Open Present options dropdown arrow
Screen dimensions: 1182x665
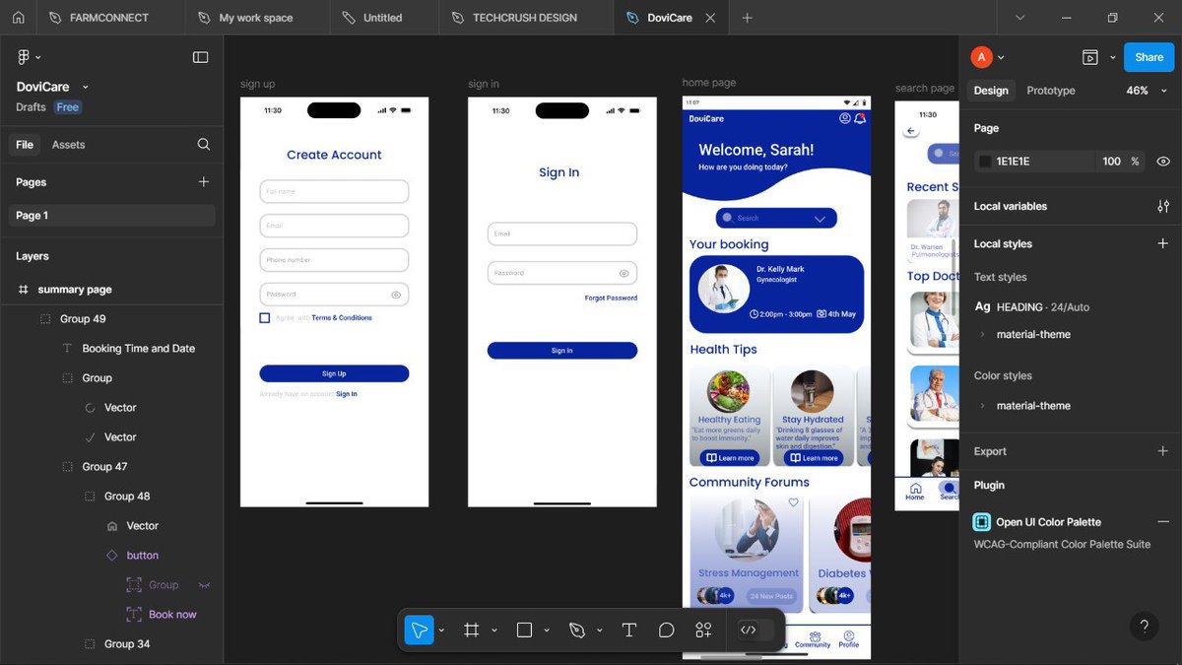click(x=1113, y=57)
